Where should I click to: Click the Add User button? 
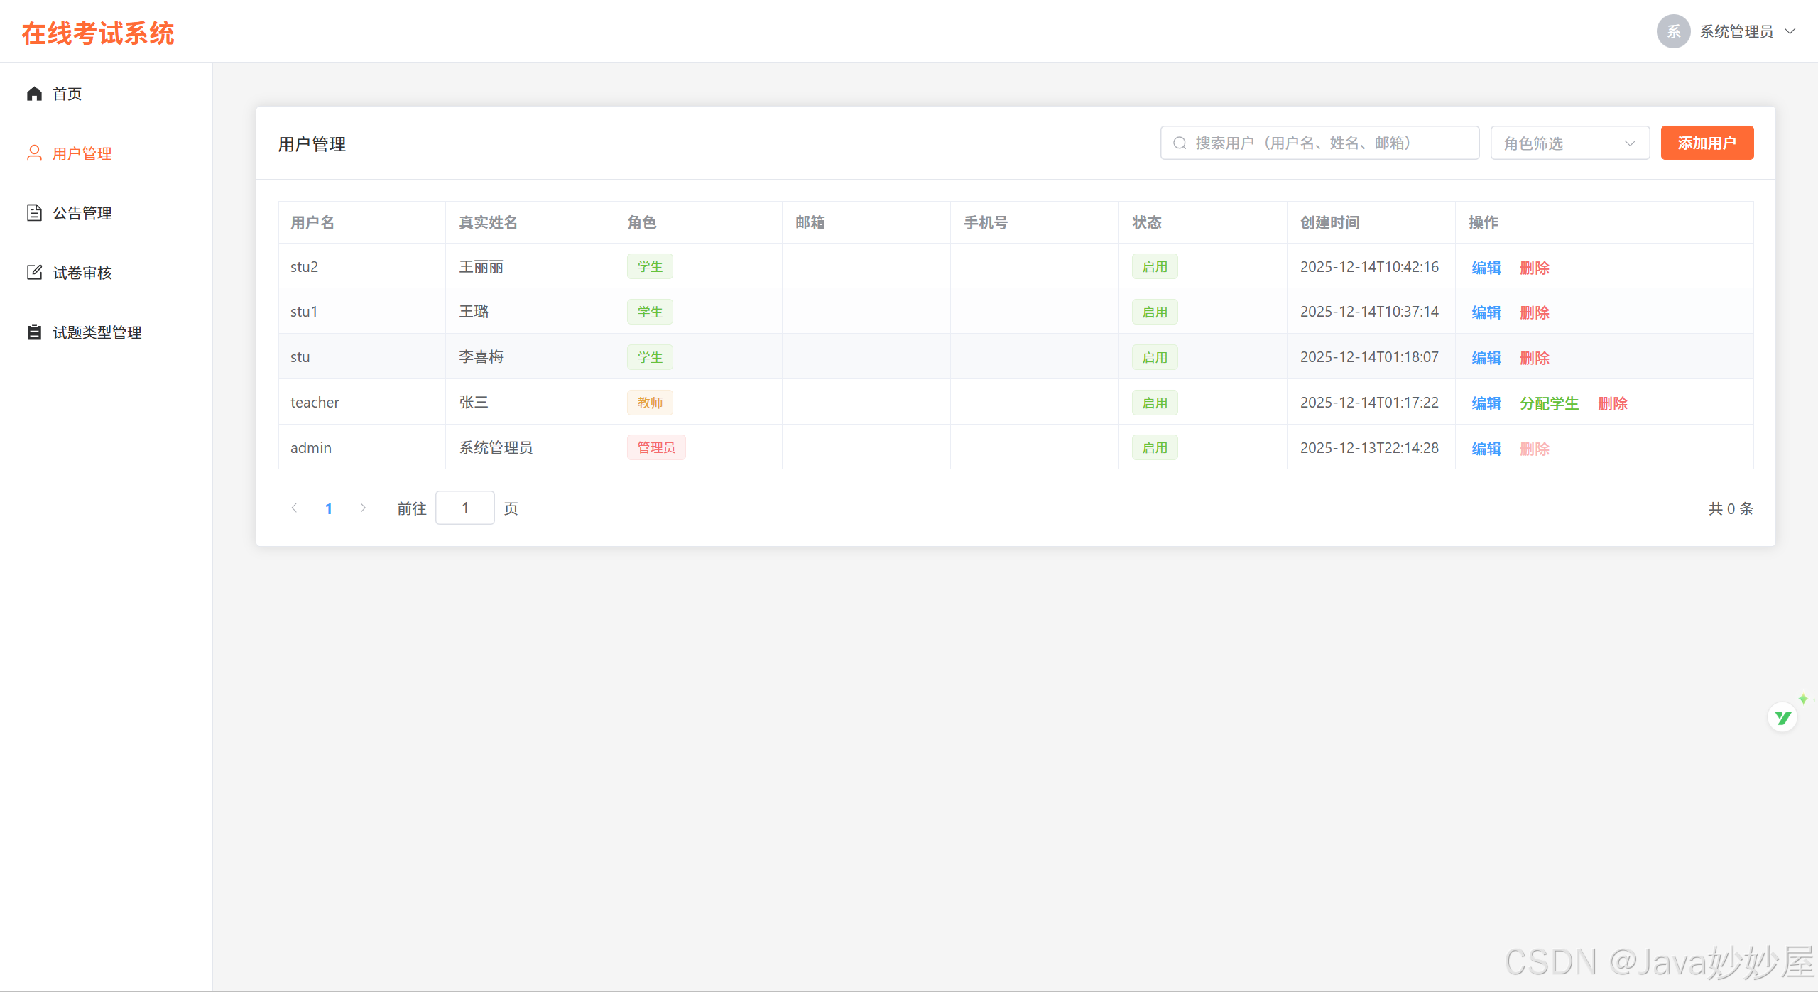click(x=1707, y=143)
